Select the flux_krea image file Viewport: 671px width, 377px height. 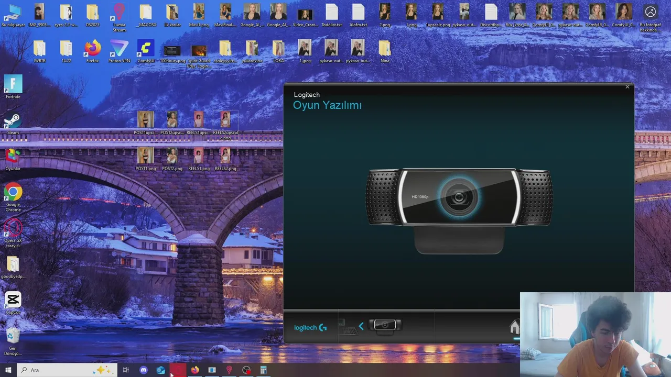coord(517,16)
